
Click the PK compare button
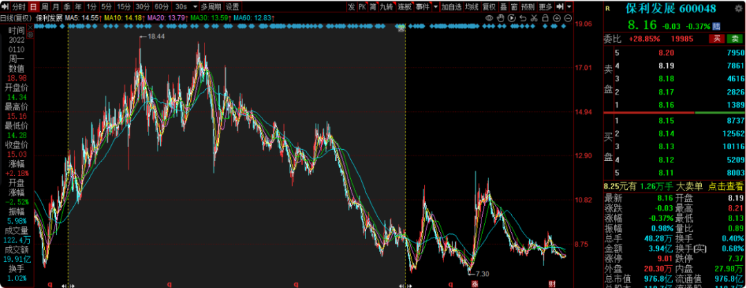(x=363, y=7)
